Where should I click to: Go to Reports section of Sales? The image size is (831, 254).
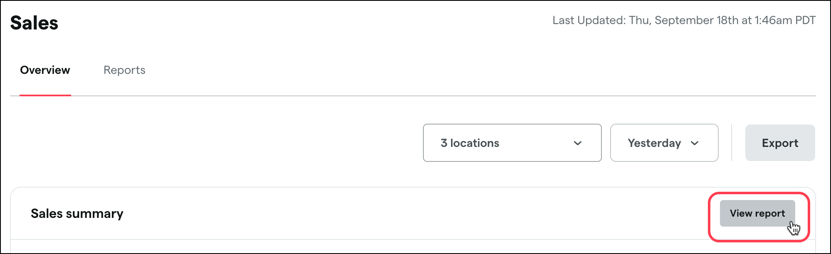124,70
